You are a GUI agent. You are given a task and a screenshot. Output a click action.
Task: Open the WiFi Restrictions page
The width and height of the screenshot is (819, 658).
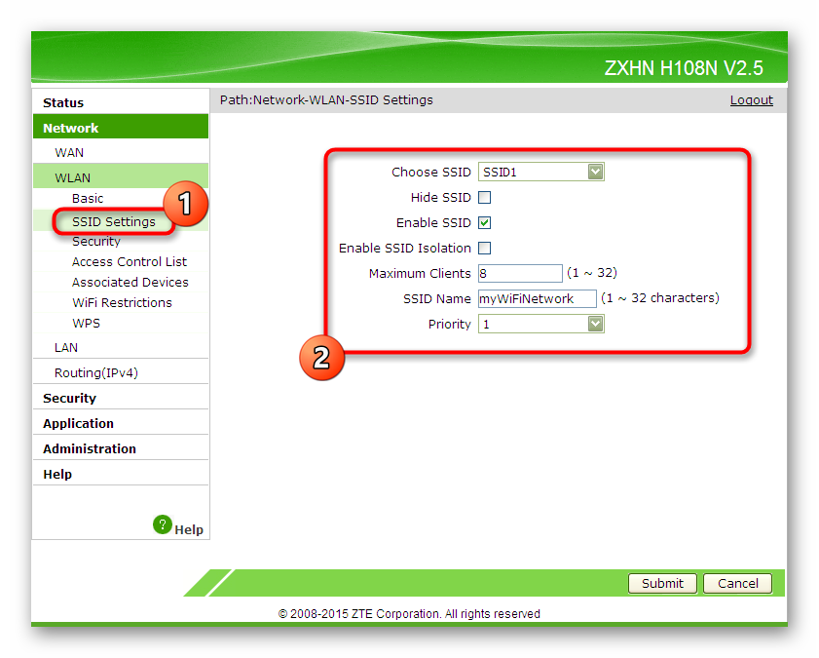pos(122,302)
